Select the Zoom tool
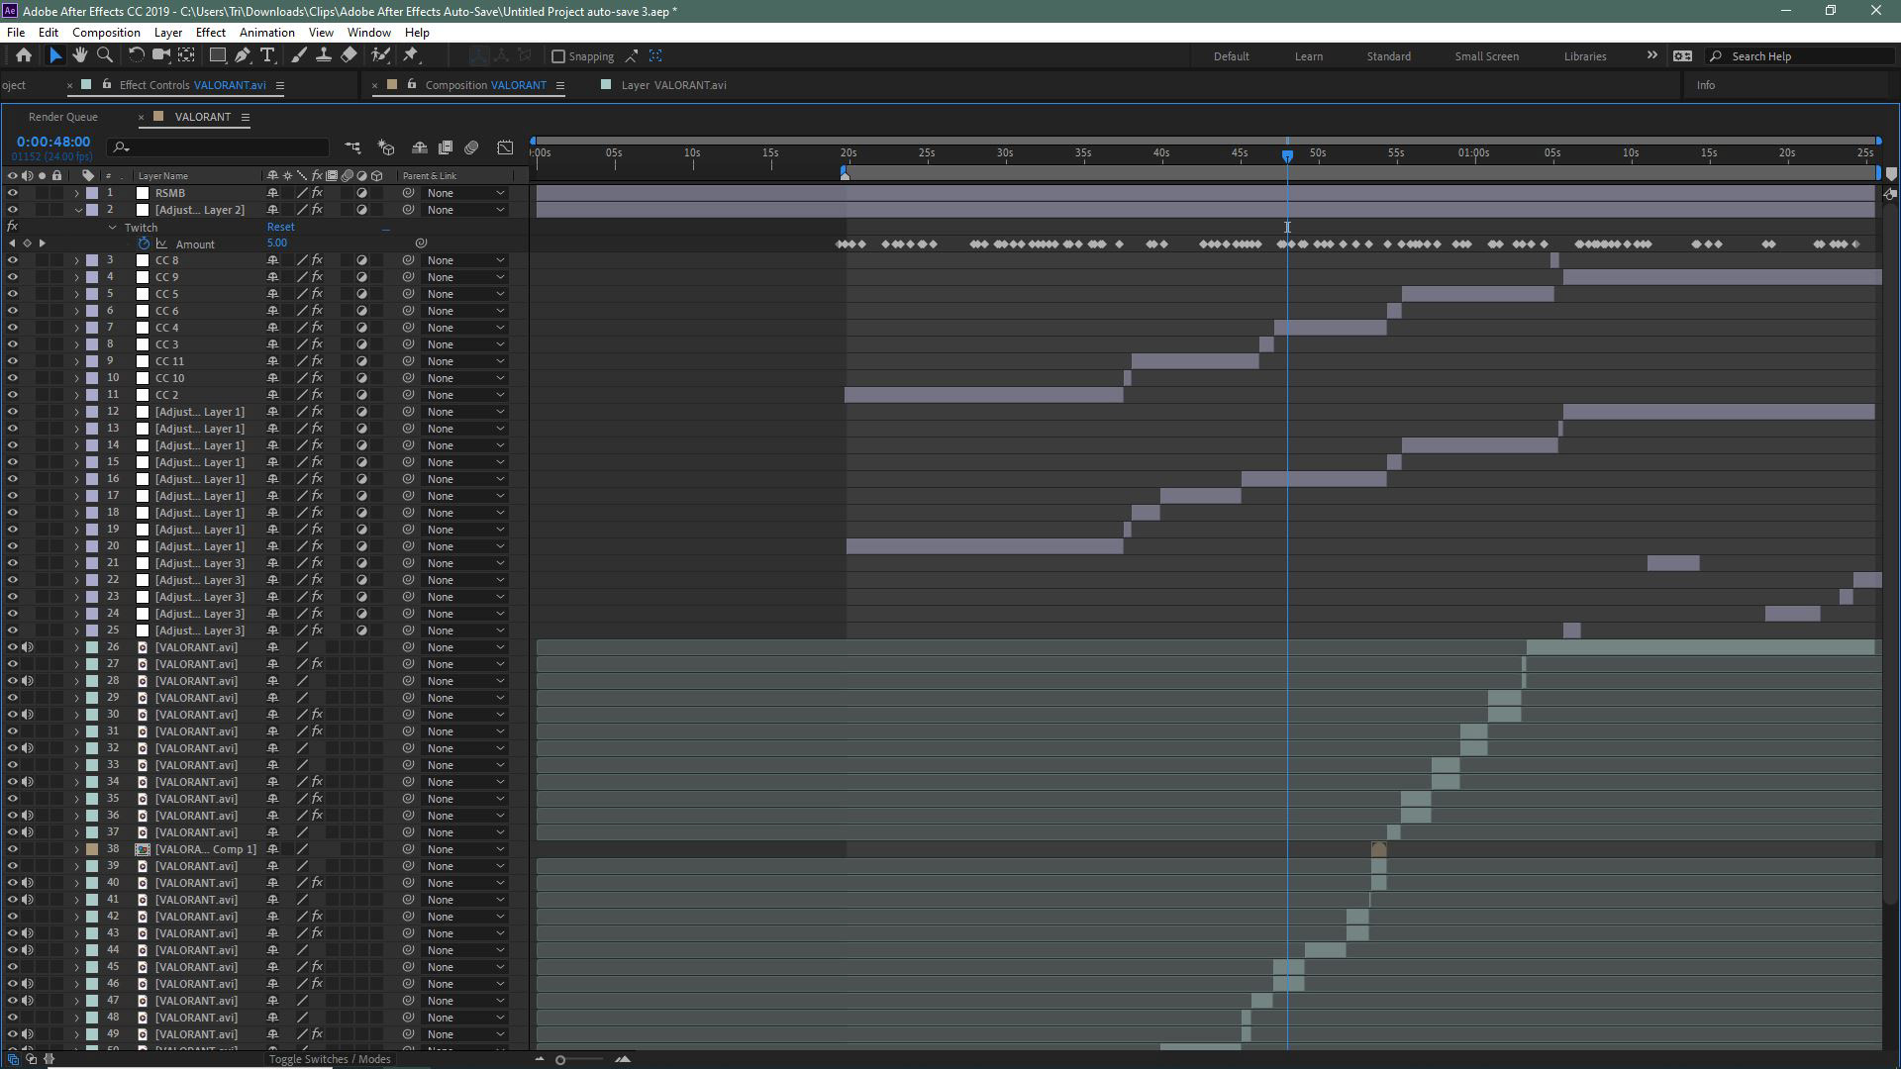 point(105,55)
